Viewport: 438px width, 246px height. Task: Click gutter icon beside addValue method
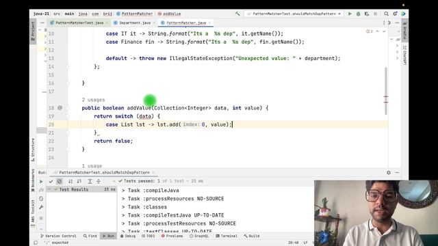coord(60,108)
